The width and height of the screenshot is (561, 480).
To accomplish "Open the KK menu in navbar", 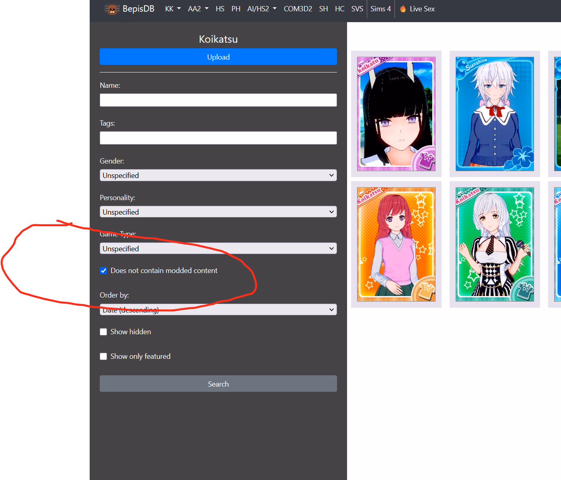I will (x=173, y=9).
